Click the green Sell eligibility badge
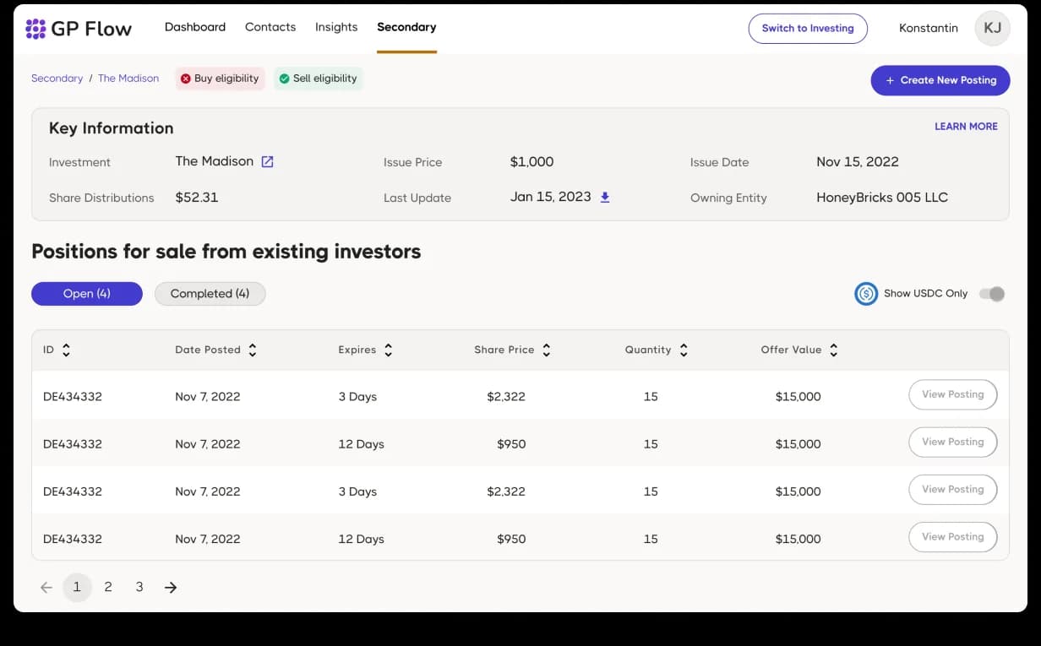 (318, 79)
